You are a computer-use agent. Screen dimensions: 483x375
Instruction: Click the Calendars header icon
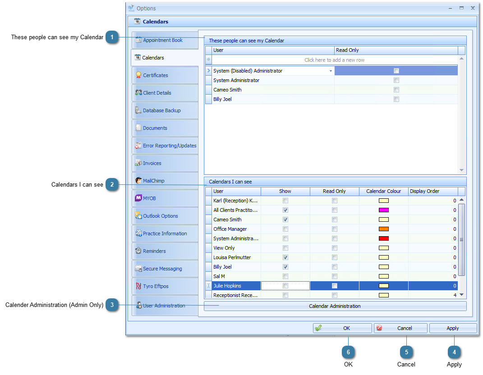point(137,21)
